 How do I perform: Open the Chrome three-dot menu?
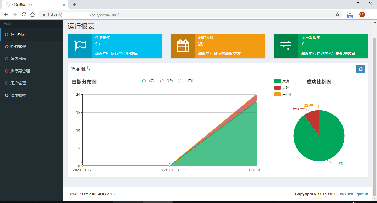point(371,14)
